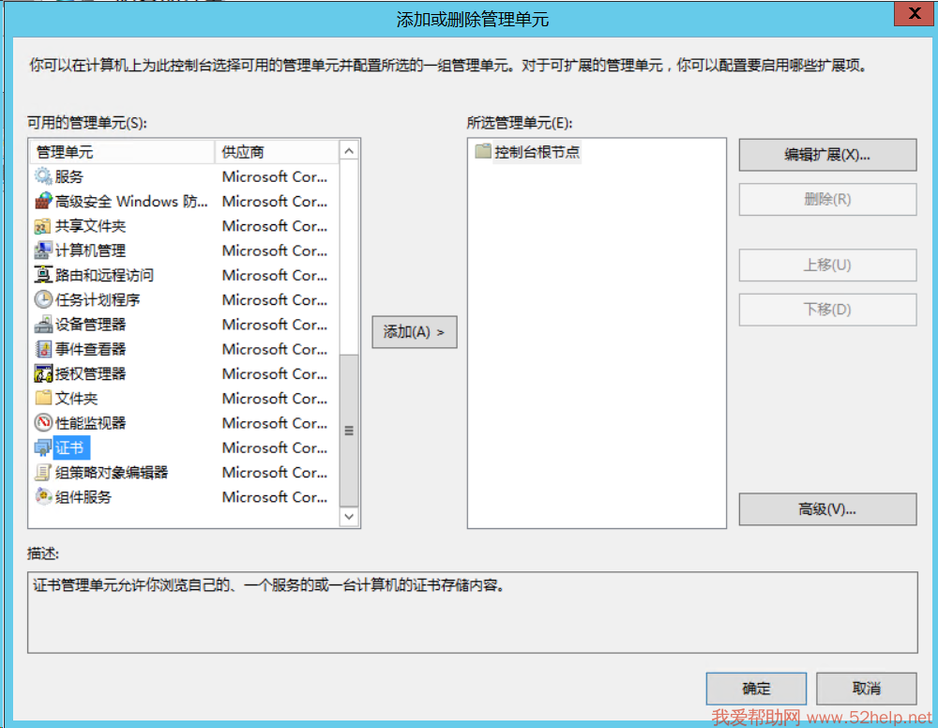
Task: Select the 授权管理器 icon
Action: tap(43, 373)
